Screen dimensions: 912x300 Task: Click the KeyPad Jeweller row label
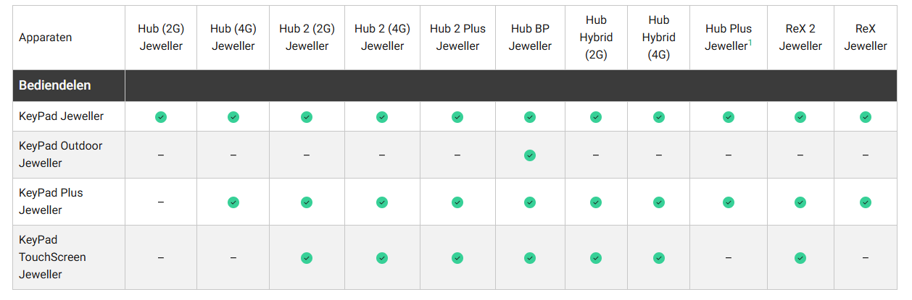point(61,116)
